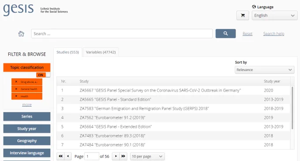Click the results list vertical scrollbar
Viewport: 300px width, 161px height.
click(292, 108)
